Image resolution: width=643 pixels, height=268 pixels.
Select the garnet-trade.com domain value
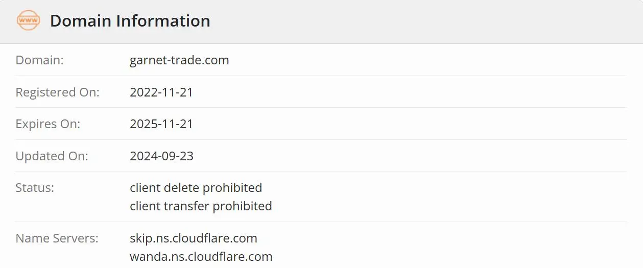coord(179,60)
